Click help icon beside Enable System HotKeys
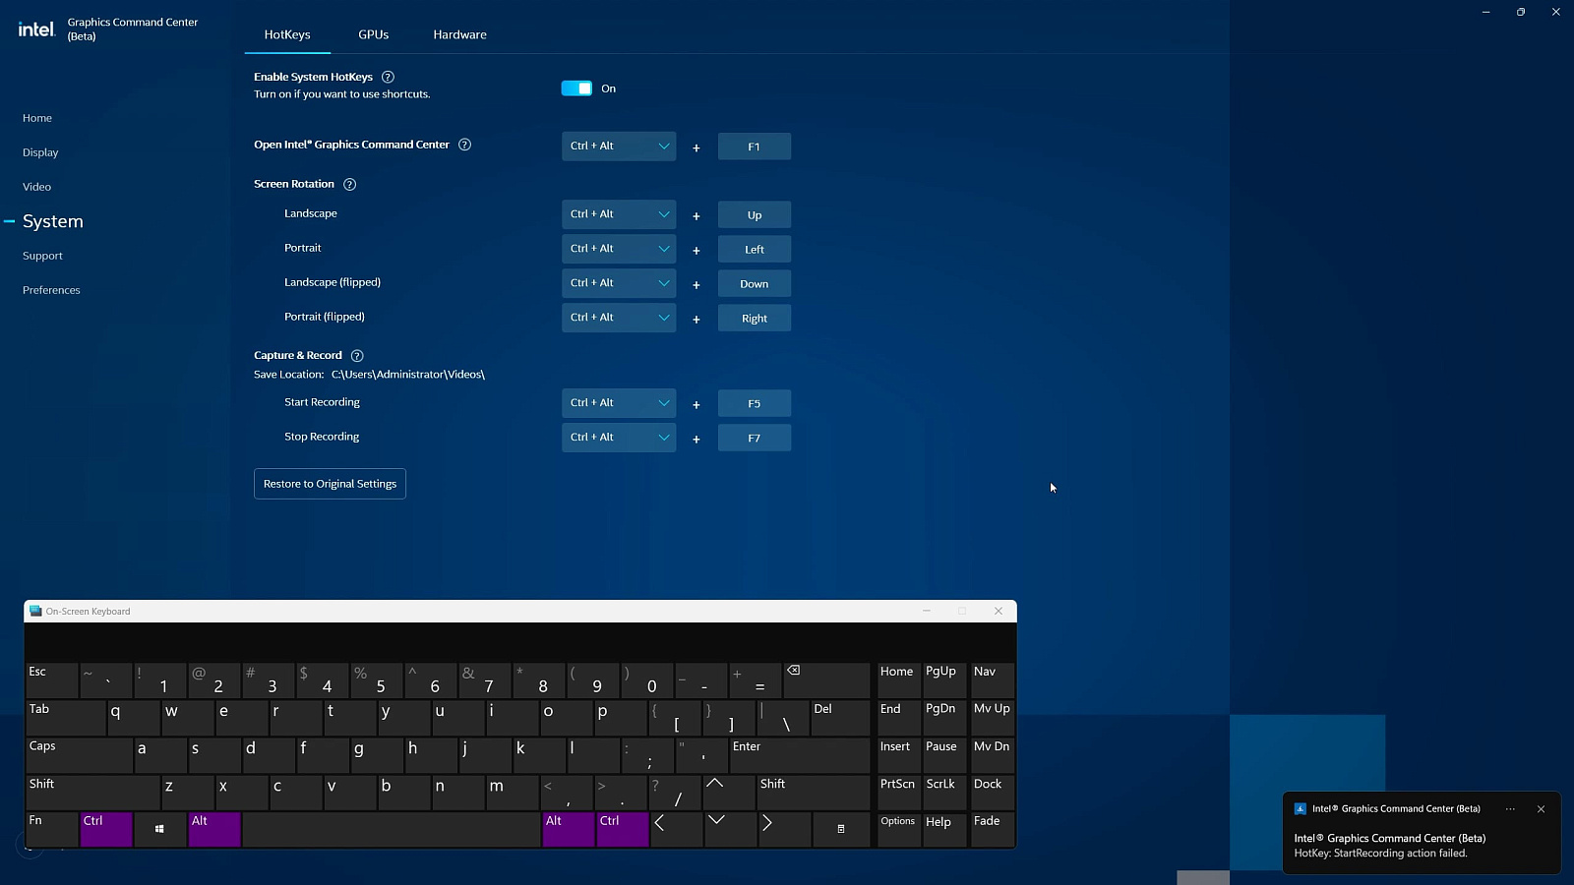Image resolution: width=1574 pixels, height=885 pixels. (388, 77)
